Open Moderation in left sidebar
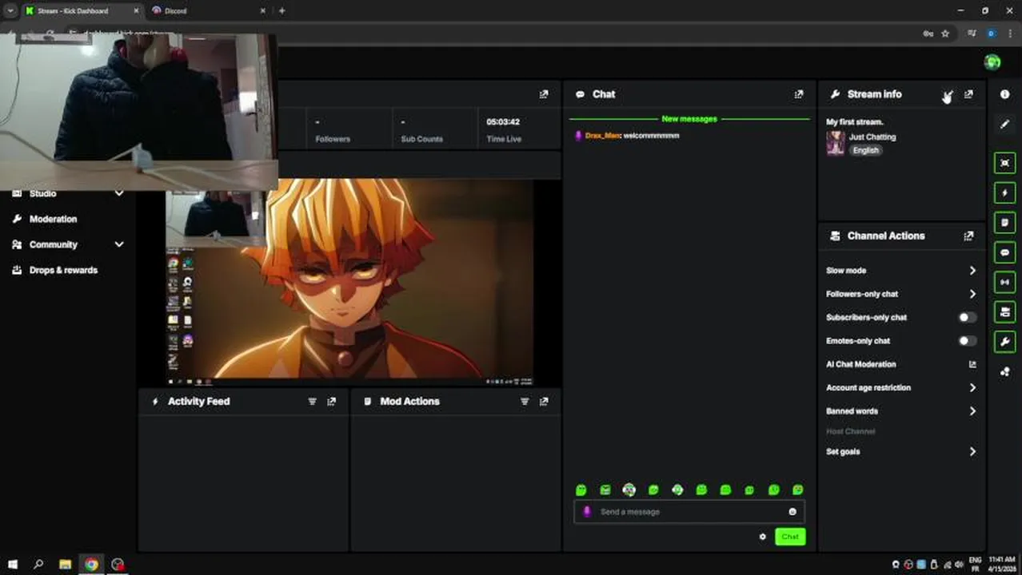The height and width of the screenshot is (575, 1022). pos(53,219)
